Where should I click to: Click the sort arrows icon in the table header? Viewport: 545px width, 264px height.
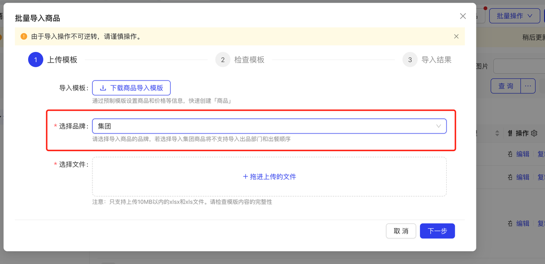coord(497,133)
